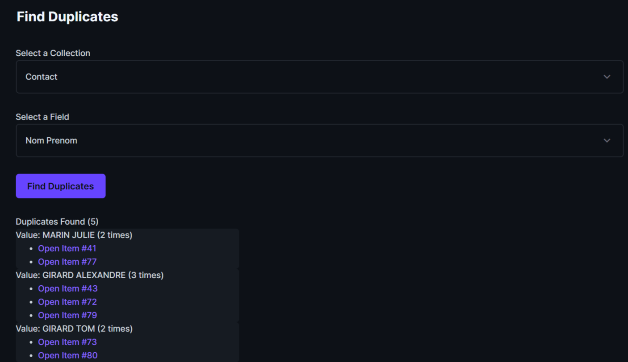Open Item #41 link
628x362 pixels.
[67, 248]
